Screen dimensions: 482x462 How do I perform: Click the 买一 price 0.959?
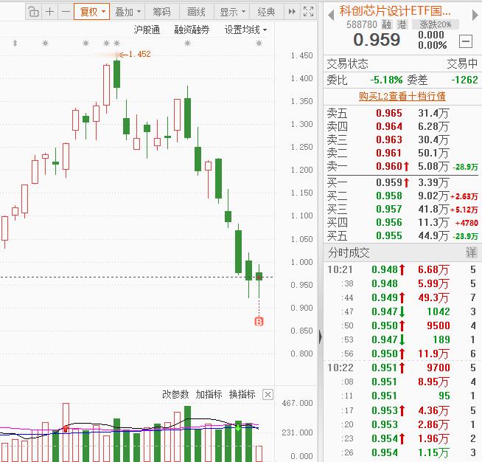pyautogui.click(x=389, y=182)
